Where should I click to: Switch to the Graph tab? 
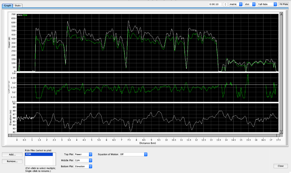[x=7, y=6]
